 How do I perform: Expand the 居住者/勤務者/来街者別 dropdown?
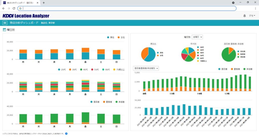(146, 68)
